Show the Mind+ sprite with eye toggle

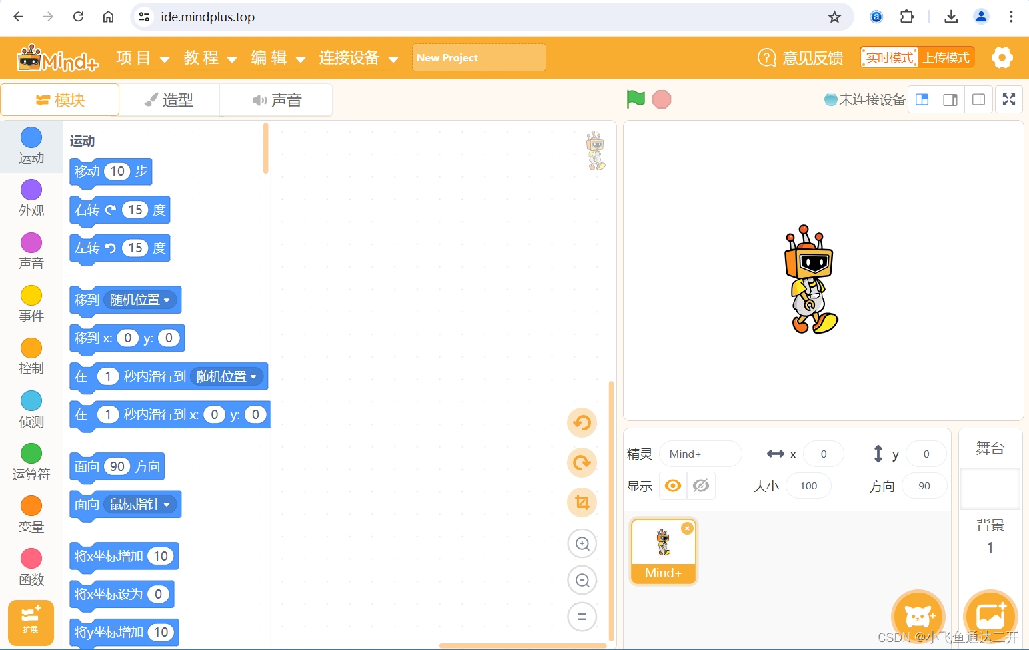point(672,486)
